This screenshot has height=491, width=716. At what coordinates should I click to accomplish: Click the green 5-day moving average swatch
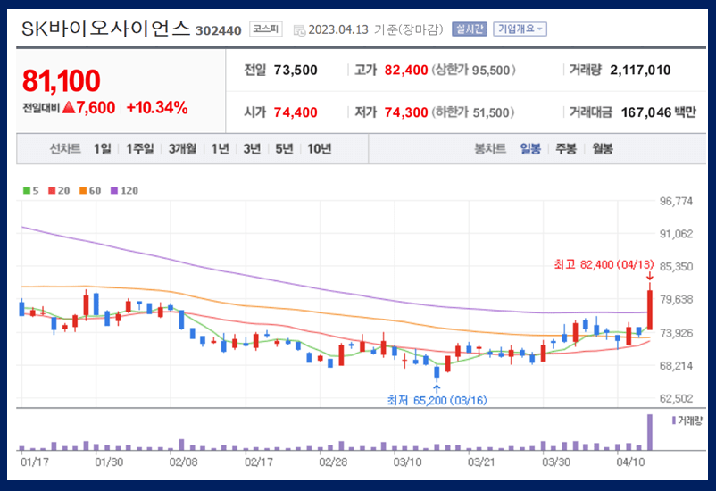point(27,190)
